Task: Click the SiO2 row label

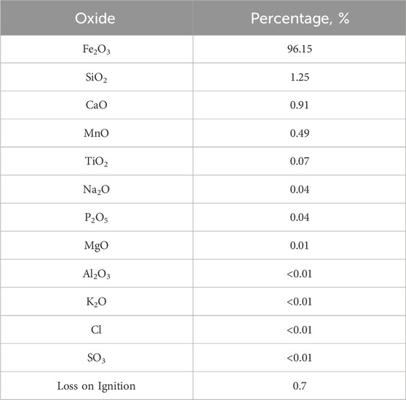Action: click(x=96, y=77)
